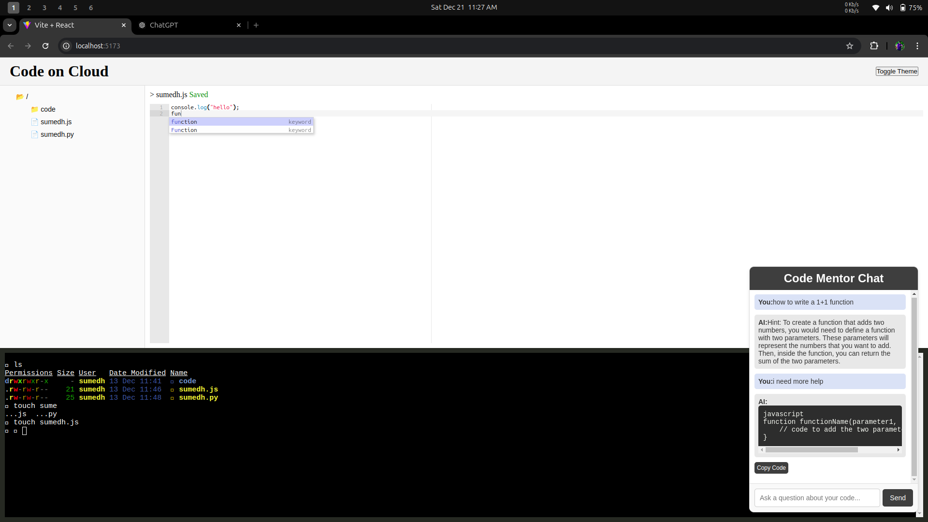928x522 pixels.
Task: Expand the code folder
Action: click(47, 109)
